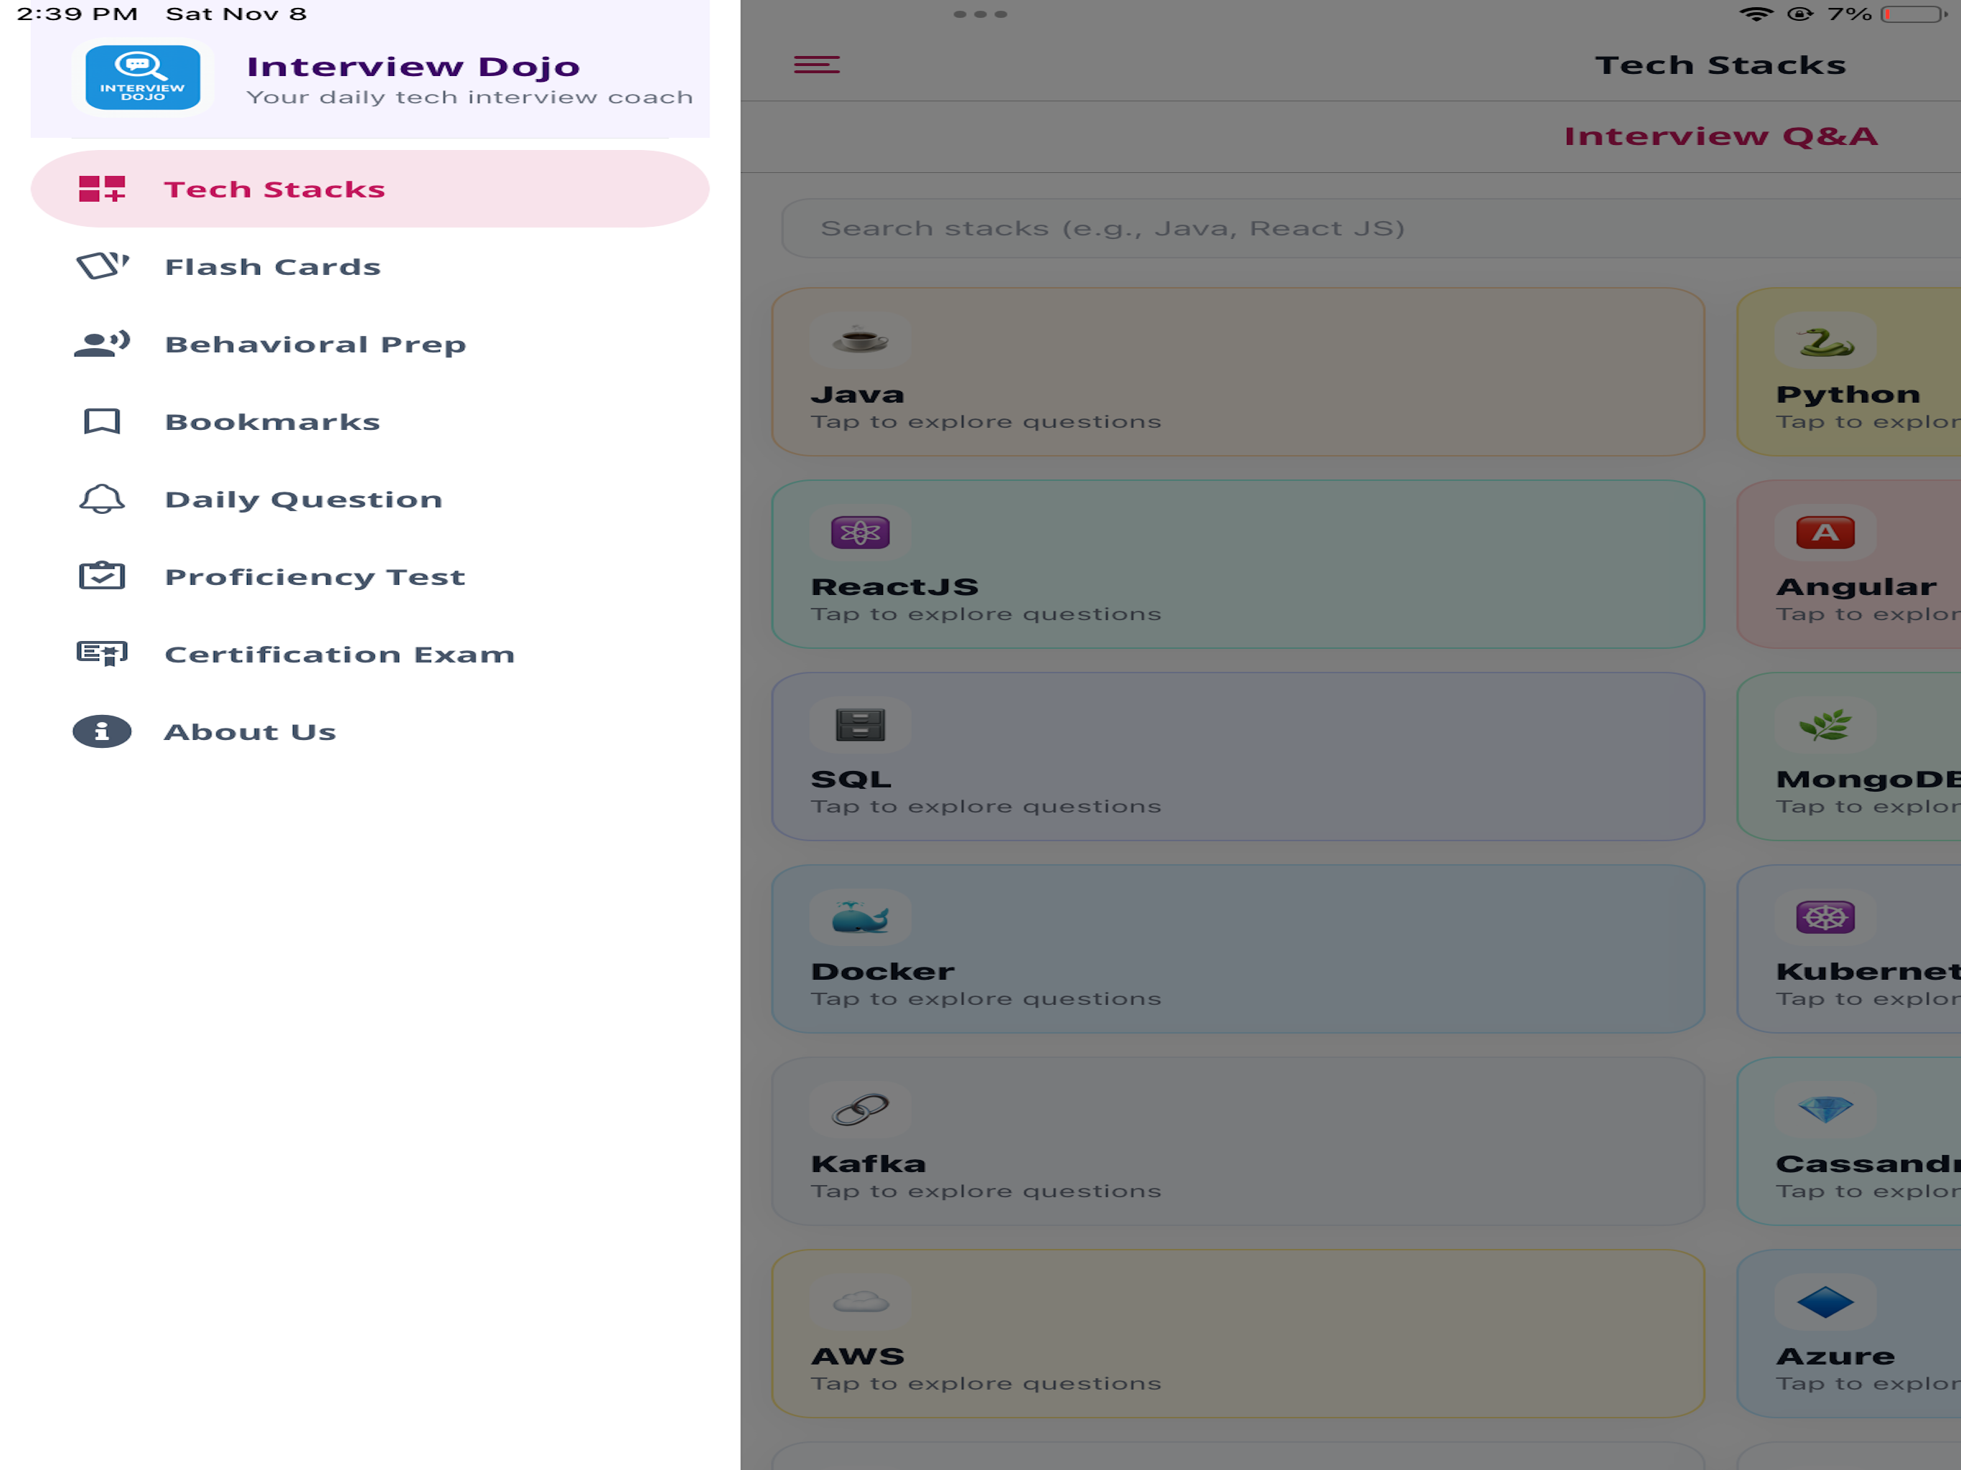Click the Tech Stacks page title
1961x1470 pixels.
[1721, 65]
